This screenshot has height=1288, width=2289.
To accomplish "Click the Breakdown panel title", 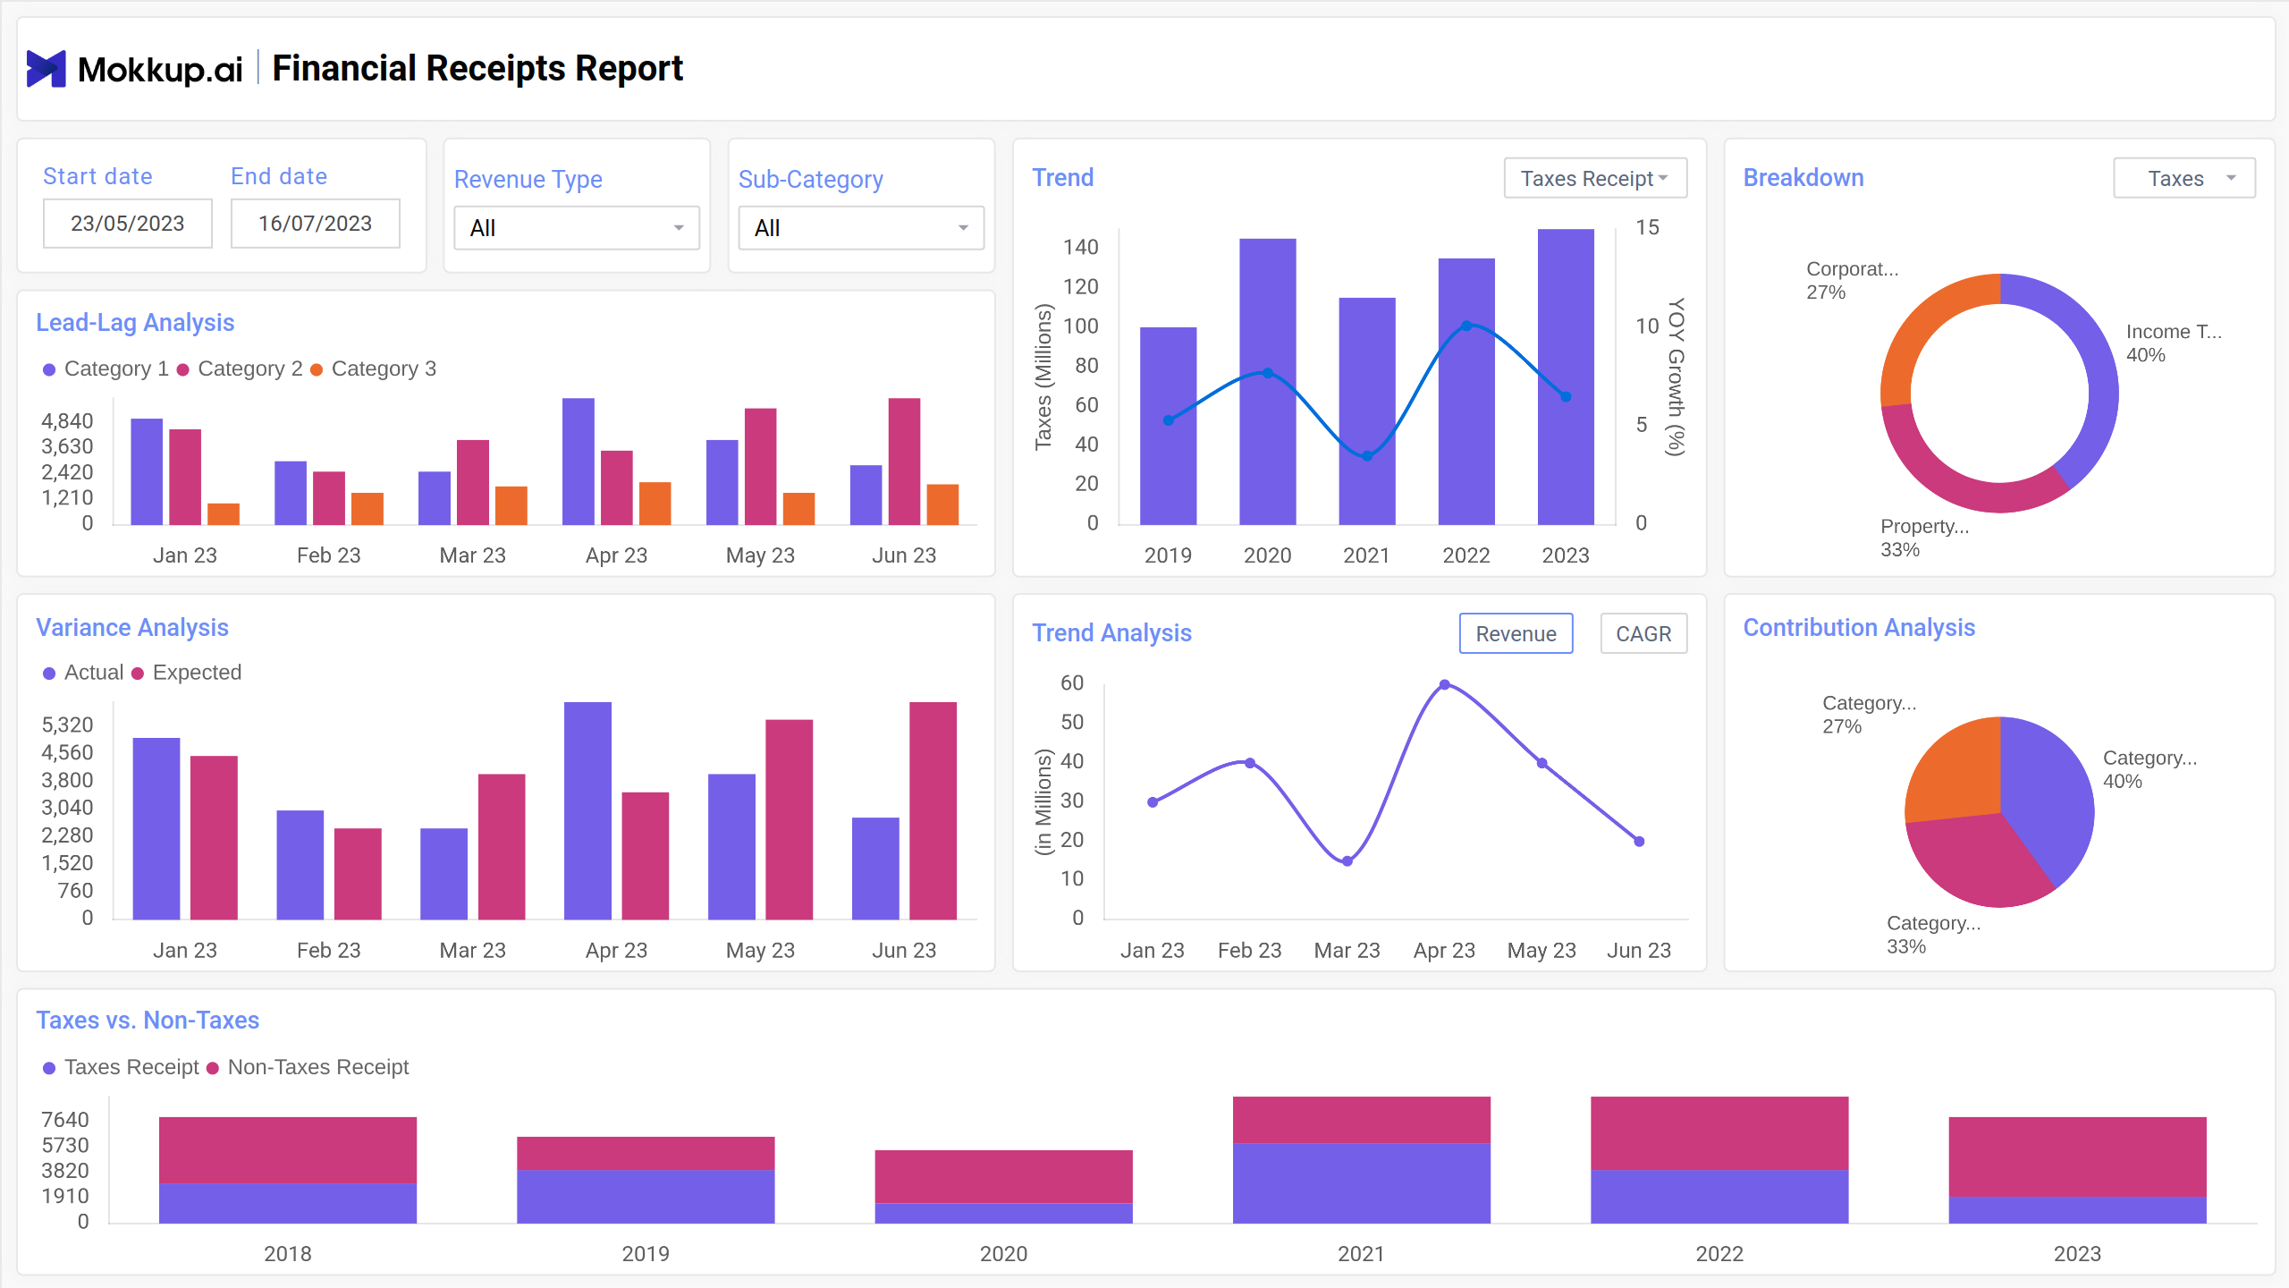I will pos(1803,178).
